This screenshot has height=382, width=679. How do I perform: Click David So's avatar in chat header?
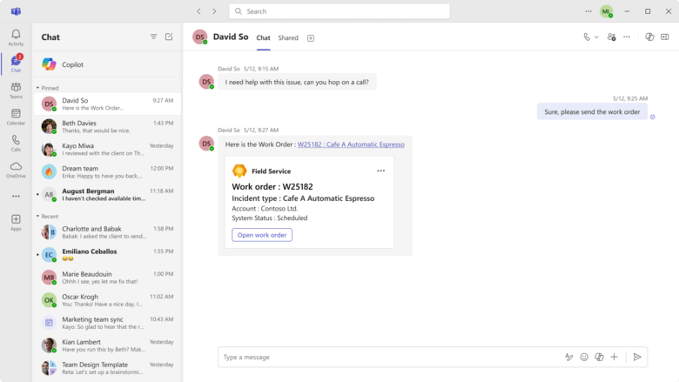click(x=200, y=37)
